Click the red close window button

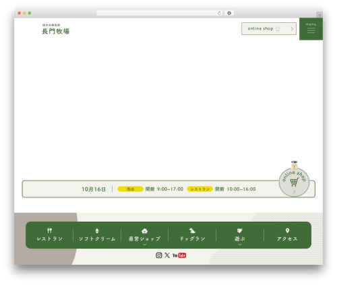click(x=20, y=13)
